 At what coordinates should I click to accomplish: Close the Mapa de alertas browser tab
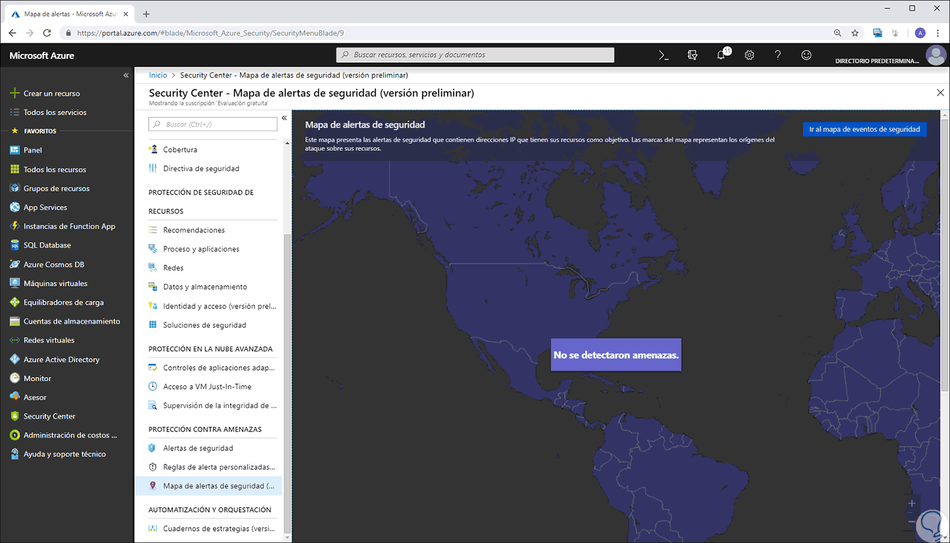(126, 14)
